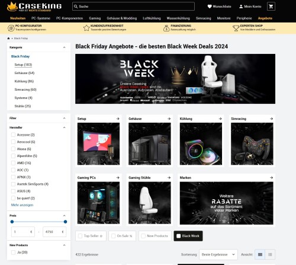Click the Wunschliste heart icon

tap(210, 7)
